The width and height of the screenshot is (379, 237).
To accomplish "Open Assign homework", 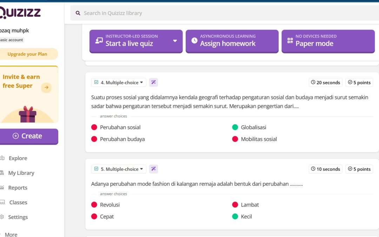I will coord(232,41).
